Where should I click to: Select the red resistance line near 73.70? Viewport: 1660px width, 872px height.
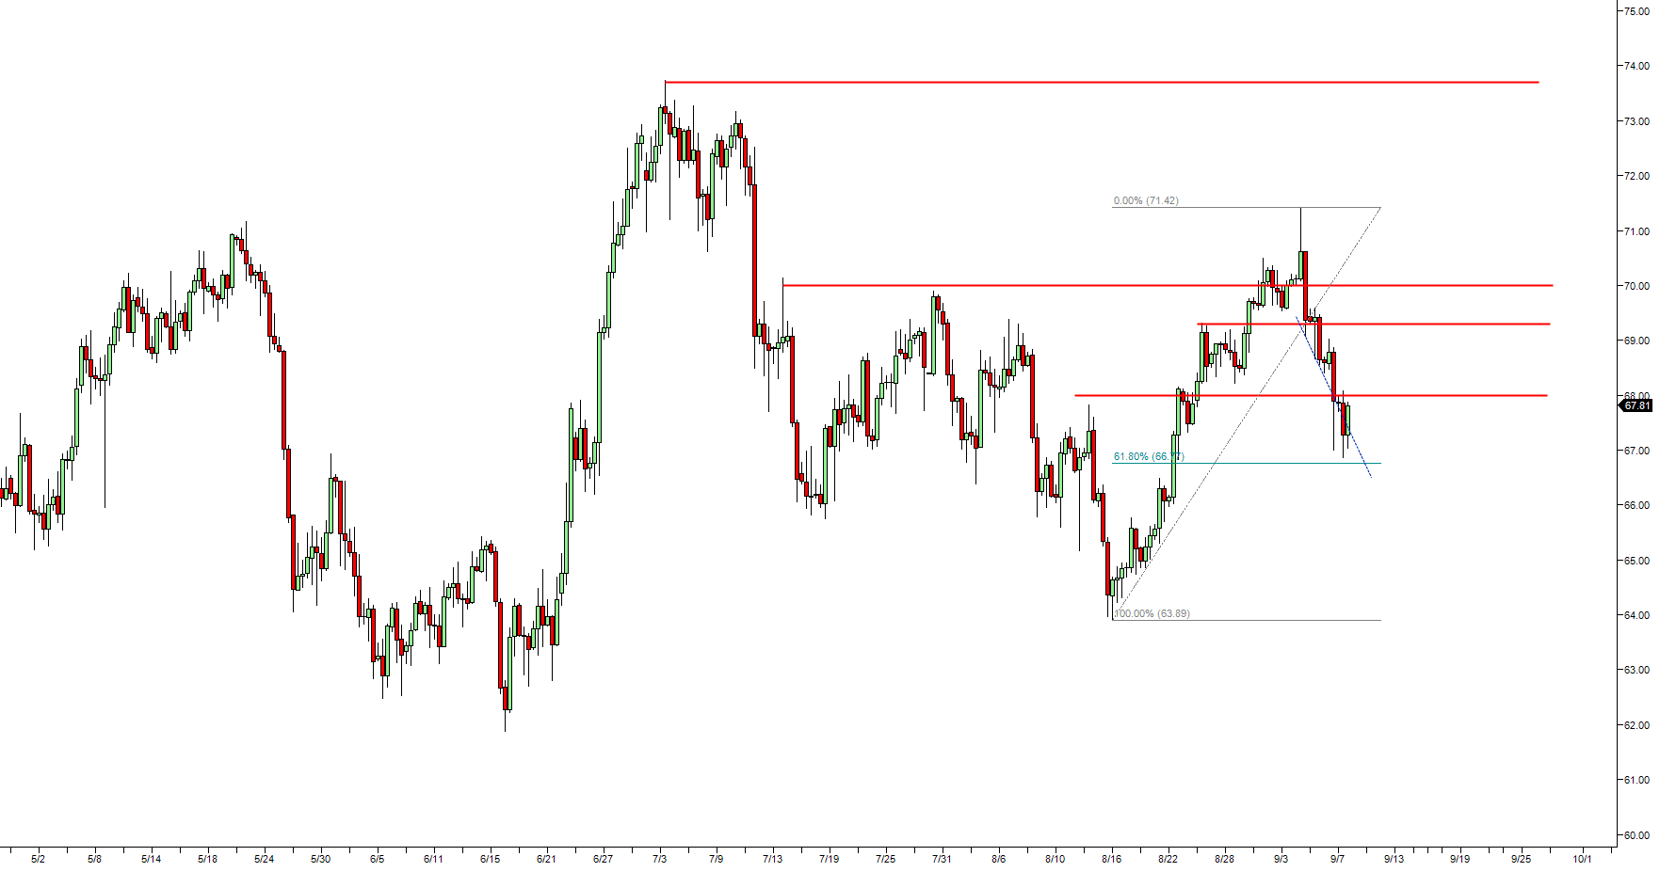(1102, 83)
